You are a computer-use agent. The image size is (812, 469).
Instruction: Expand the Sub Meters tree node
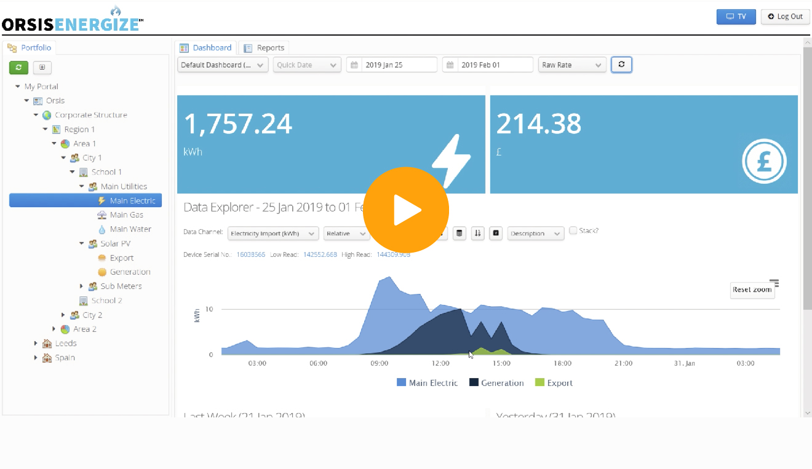[x=82, y=286]
